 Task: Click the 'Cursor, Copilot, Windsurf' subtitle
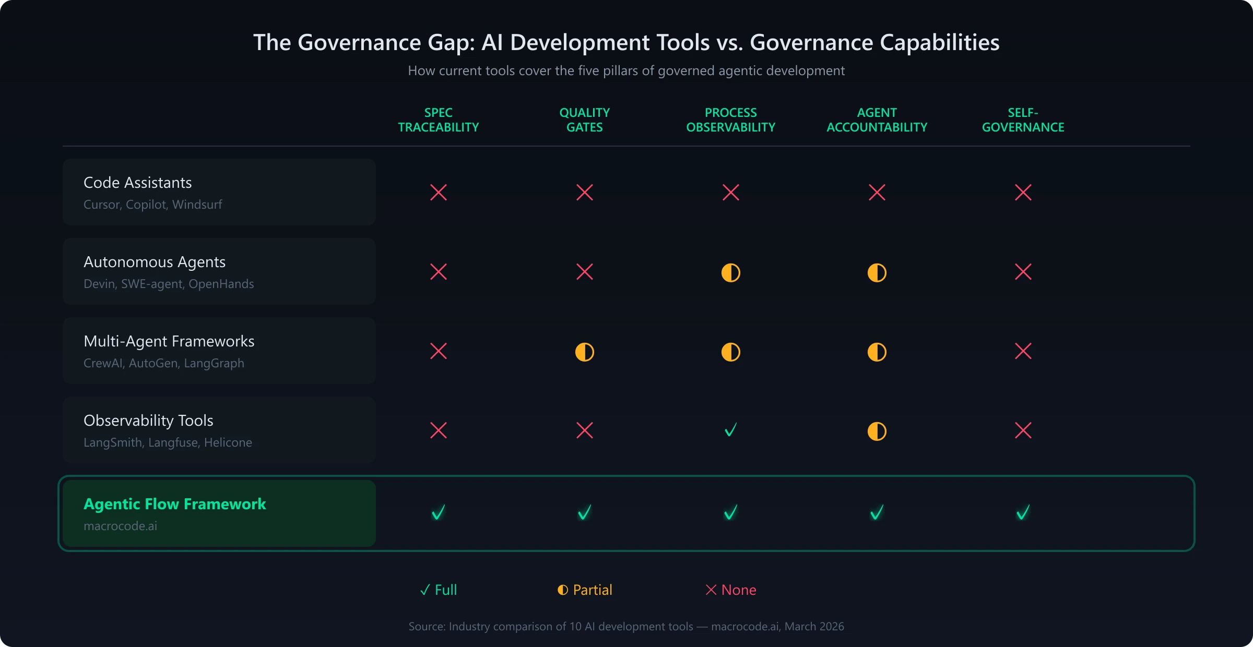click(x=153, y=205)
